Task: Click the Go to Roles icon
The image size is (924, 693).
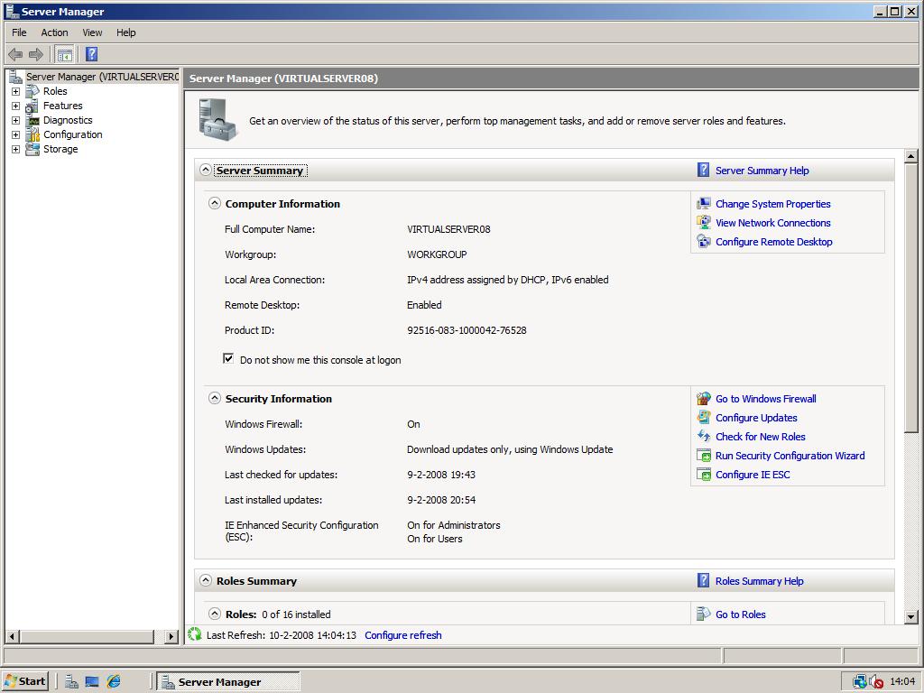Action: (704, 614)
